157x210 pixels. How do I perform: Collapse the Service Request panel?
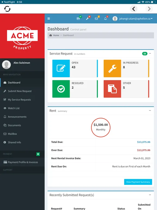150,53
